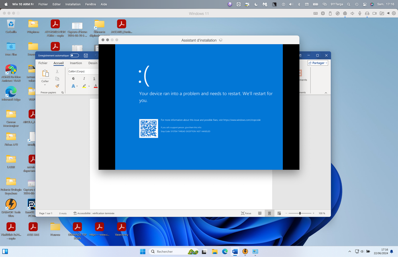
Task: Click the Spotlight search icon in menu bar
Action: click(x=349, y=4)
